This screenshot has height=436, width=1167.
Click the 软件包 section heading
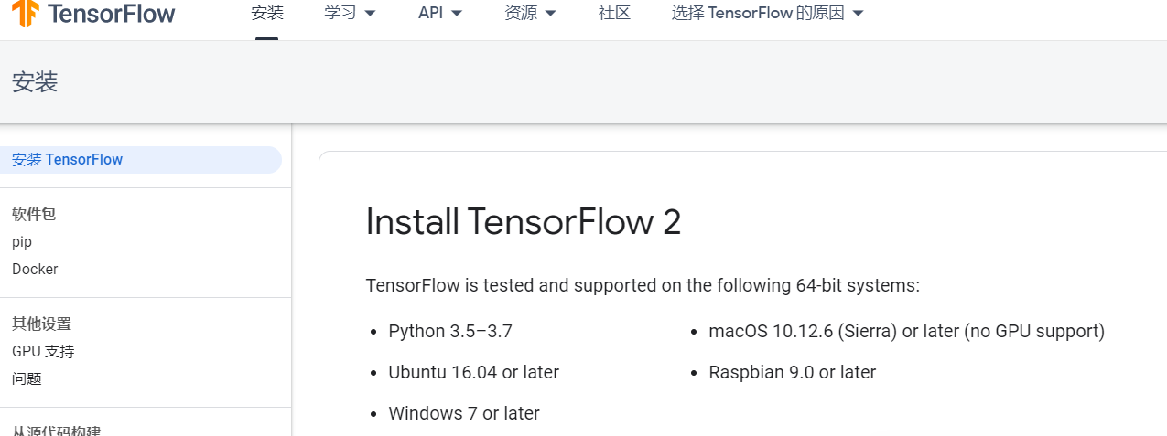[34, 214]
